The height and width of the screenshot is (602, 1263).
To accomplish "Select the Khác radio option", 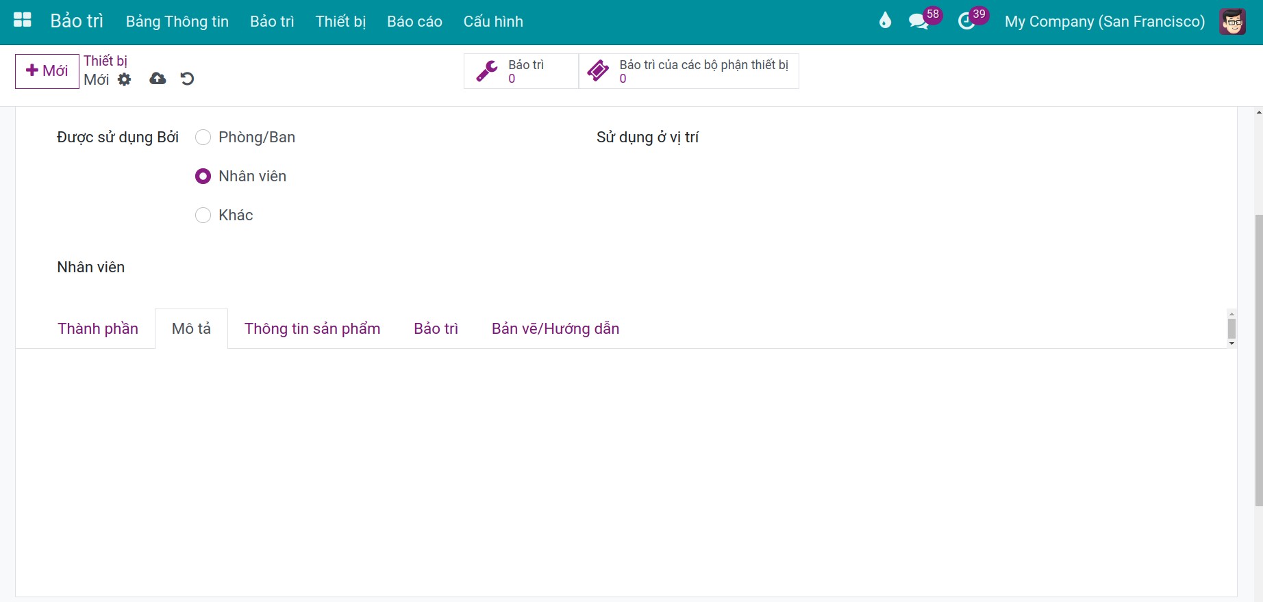I will (203, 215).
